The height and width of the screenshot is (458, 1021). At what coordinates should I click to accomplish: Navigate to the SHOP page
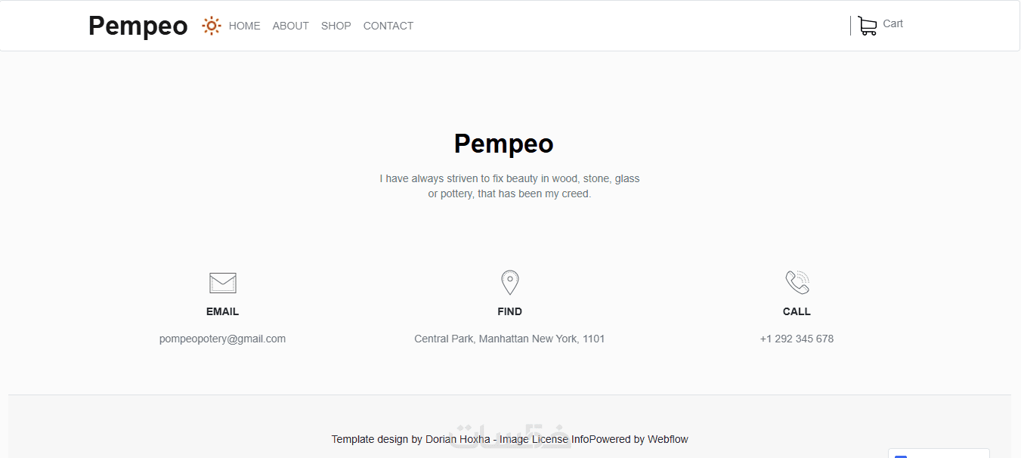336,26
